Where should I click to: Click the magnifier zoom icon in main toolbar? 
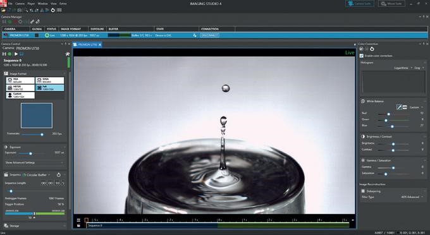click(x=25, y=10)
